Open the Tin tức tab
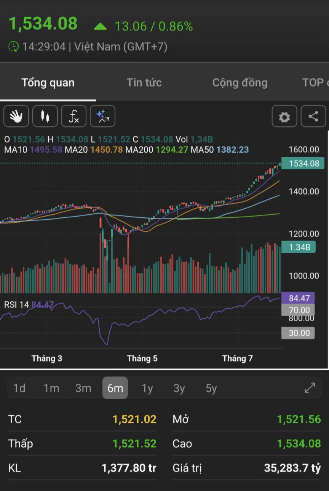The height and width of the screenshot is (491, 329). point(144,83)
